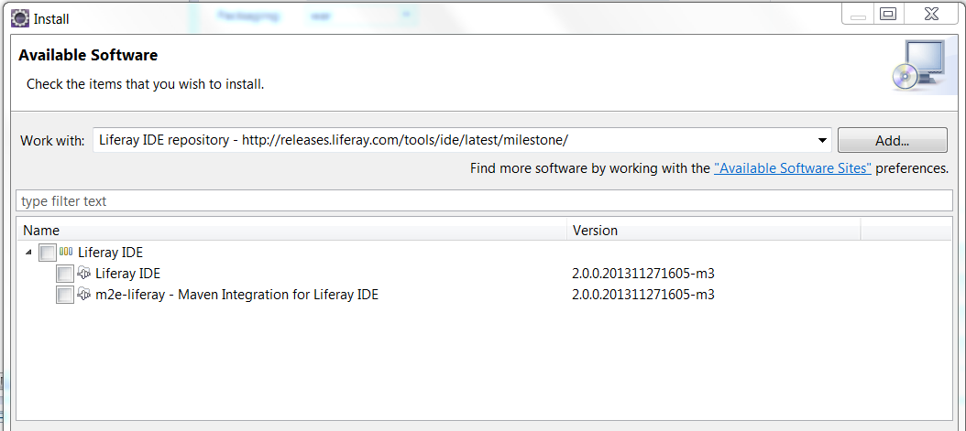Check the m2e-liferay Maven Integration checkbox
Screen dimensions: 966x431
[x=65, y=295]
